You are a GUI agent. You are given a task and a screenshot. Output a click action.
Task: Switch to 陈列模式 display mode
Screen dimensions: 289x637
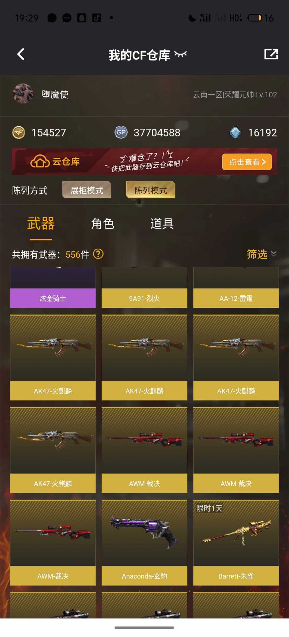151,190
